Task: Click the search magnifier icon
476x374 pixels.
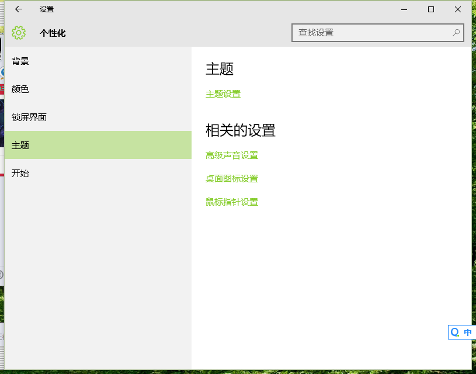Action: point(456,33)
